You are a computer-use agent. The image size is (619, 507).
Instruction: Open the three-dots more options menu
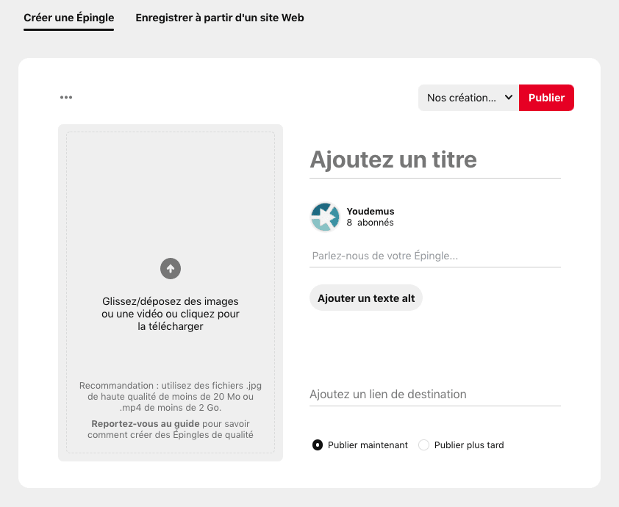(66, 98)
